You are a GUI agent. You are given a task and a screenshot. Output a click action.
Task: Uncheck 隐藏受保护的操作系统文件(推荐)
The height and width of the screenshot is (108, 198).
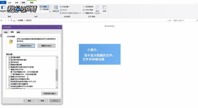click(9, 67)
